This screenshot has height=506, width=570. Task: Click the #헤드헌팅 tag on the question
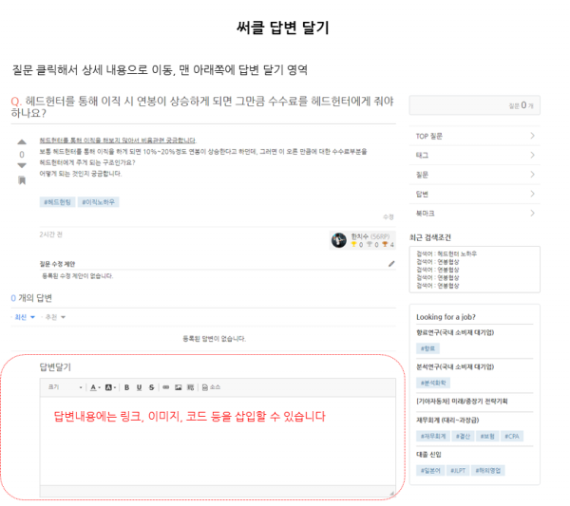click(57, 201)
